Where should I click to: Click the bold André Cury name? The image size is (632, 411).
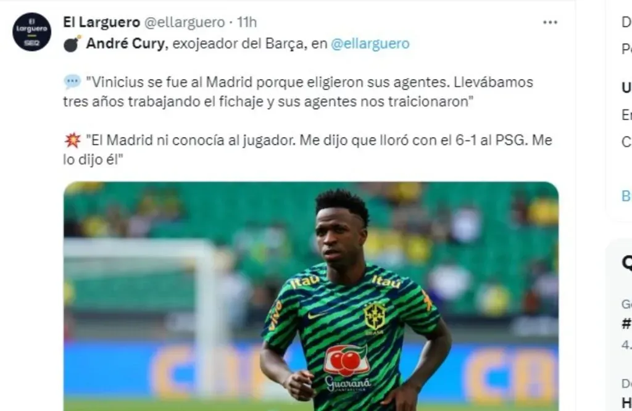tap(125, 44)
